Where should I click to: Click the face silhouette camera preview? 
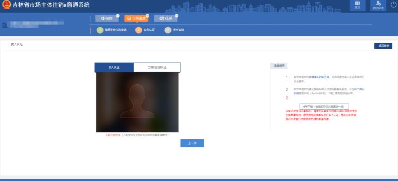point(137,102)
